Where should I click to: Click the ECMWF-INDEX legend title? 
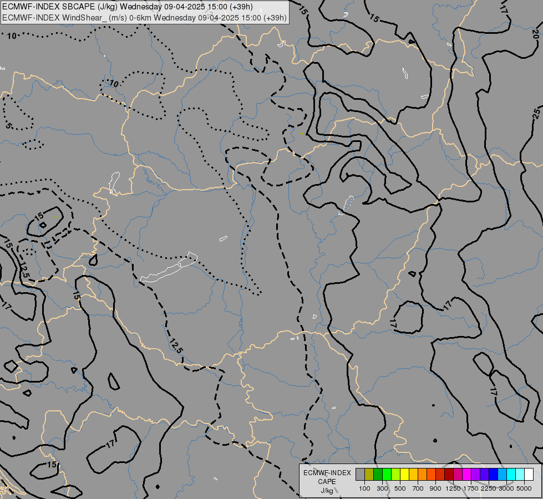(327, 473)
